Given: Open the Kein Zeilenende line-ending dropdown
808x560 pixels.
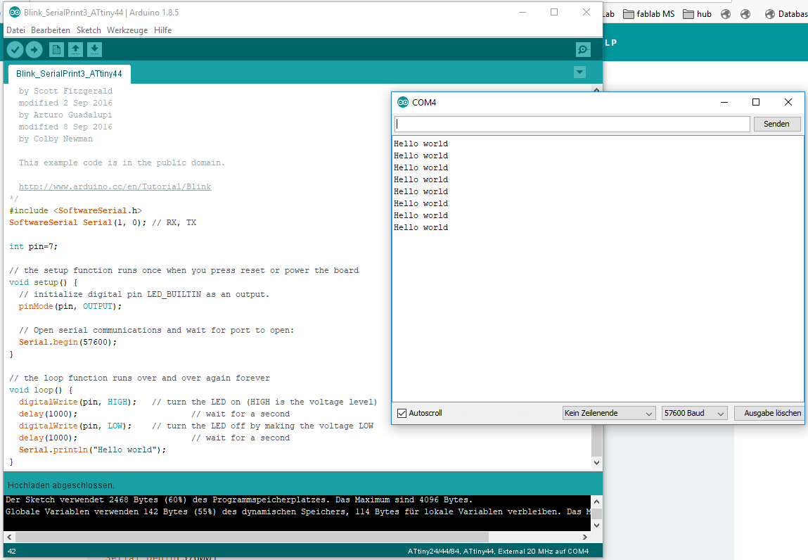Looking at the screenshot, I should pos(608,413).
